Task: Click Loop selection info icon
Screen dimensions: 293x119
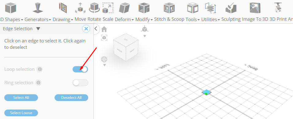Action: point(40,69)
